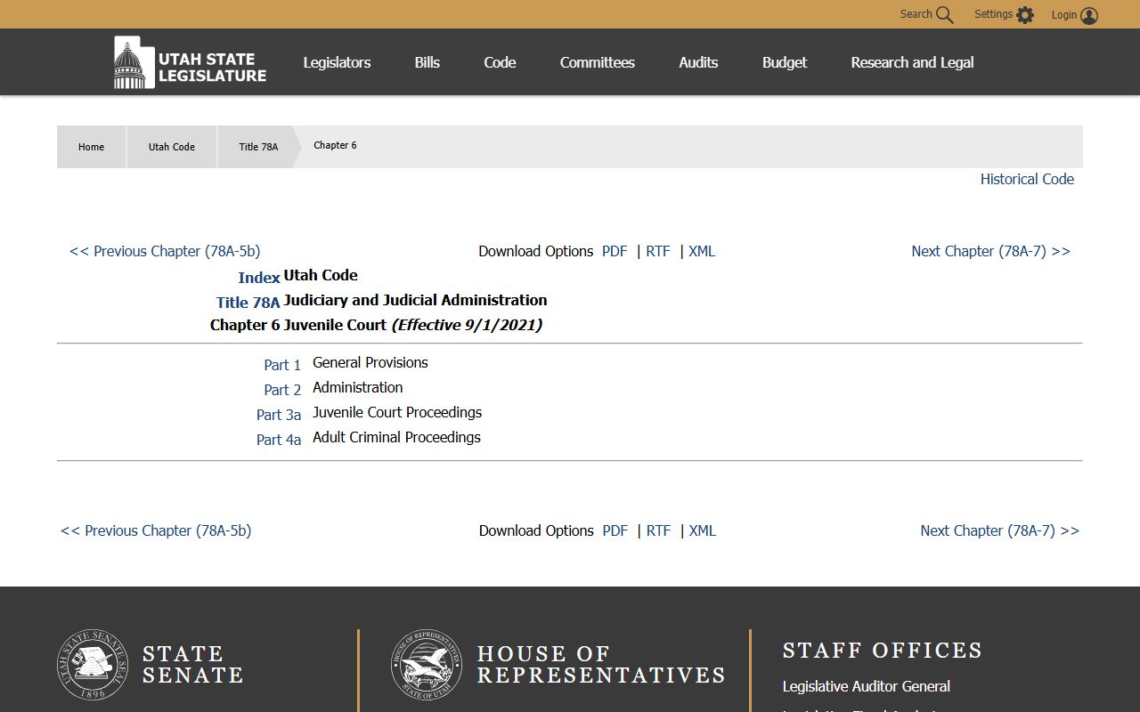1140x712 pixels.
Task: Open the Code menu
Action: pos(500,62)
